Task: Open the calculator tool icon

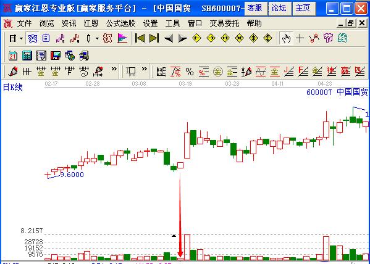Action: tap(27, 56)
